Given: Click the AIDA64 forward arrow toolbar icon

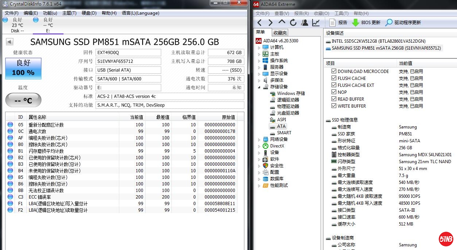Looking at the screenshot, I should point(270,23).
